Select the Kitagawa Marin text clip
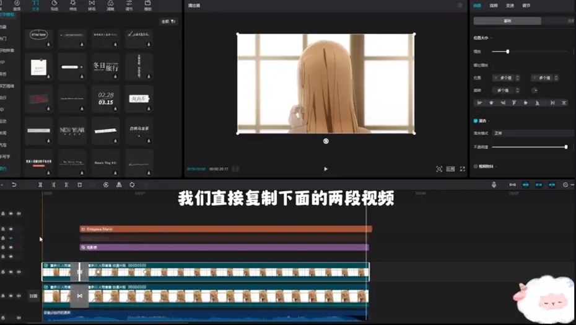This screenshot has height=325, width=576. 226,229
